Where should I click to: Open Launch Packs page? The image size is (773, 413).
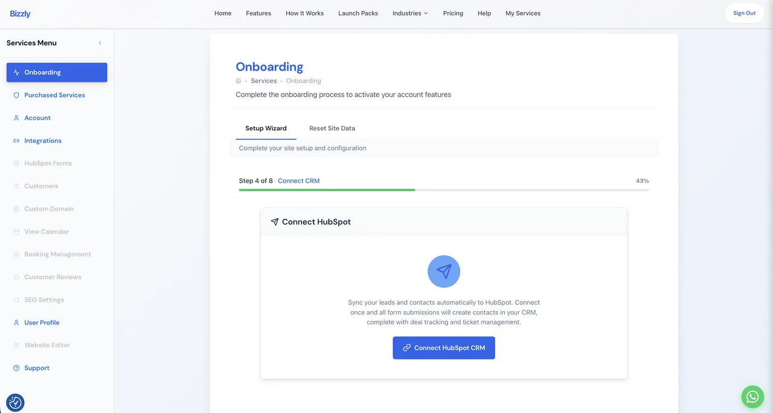click(x=358, y=13)
